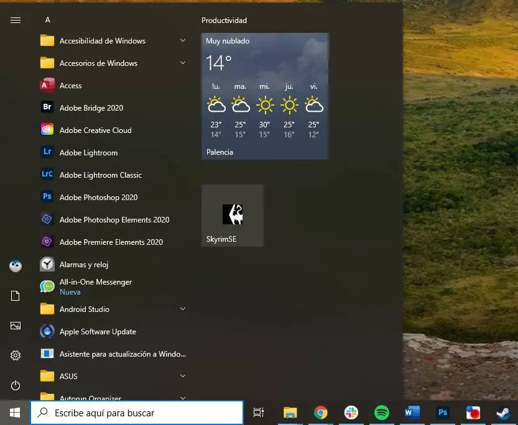Expand the Accesibilidad de Windows folder
This screenshot has width=518, height=425.
click(102, 41)
